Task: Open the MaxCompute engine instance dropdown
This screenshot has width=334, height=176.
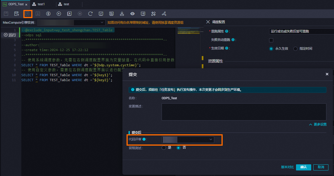Action: coord(71,22)
